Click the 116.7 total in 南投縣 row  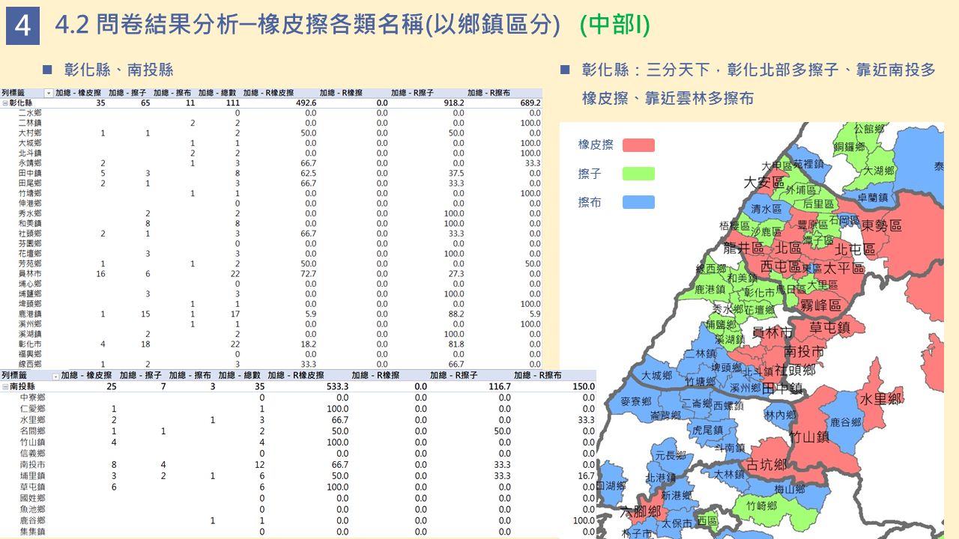point(498,386)
